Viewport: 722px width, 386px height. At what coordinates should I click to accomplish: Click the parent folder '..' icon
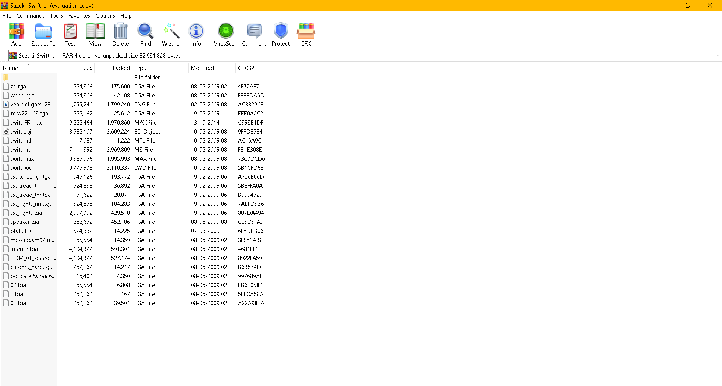pos(6,77)
